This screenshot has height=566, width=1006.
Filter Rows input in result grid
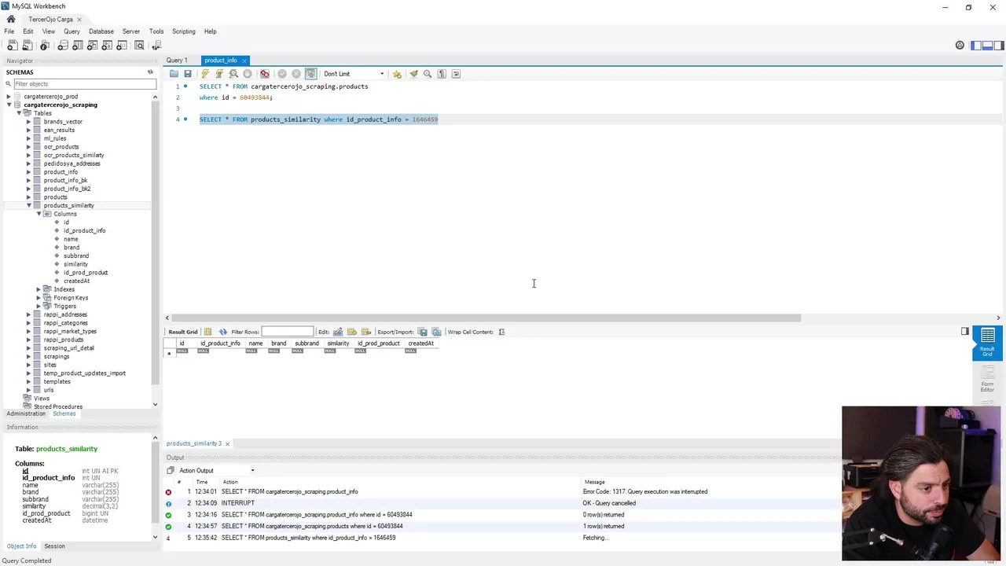tap(287, 332)
